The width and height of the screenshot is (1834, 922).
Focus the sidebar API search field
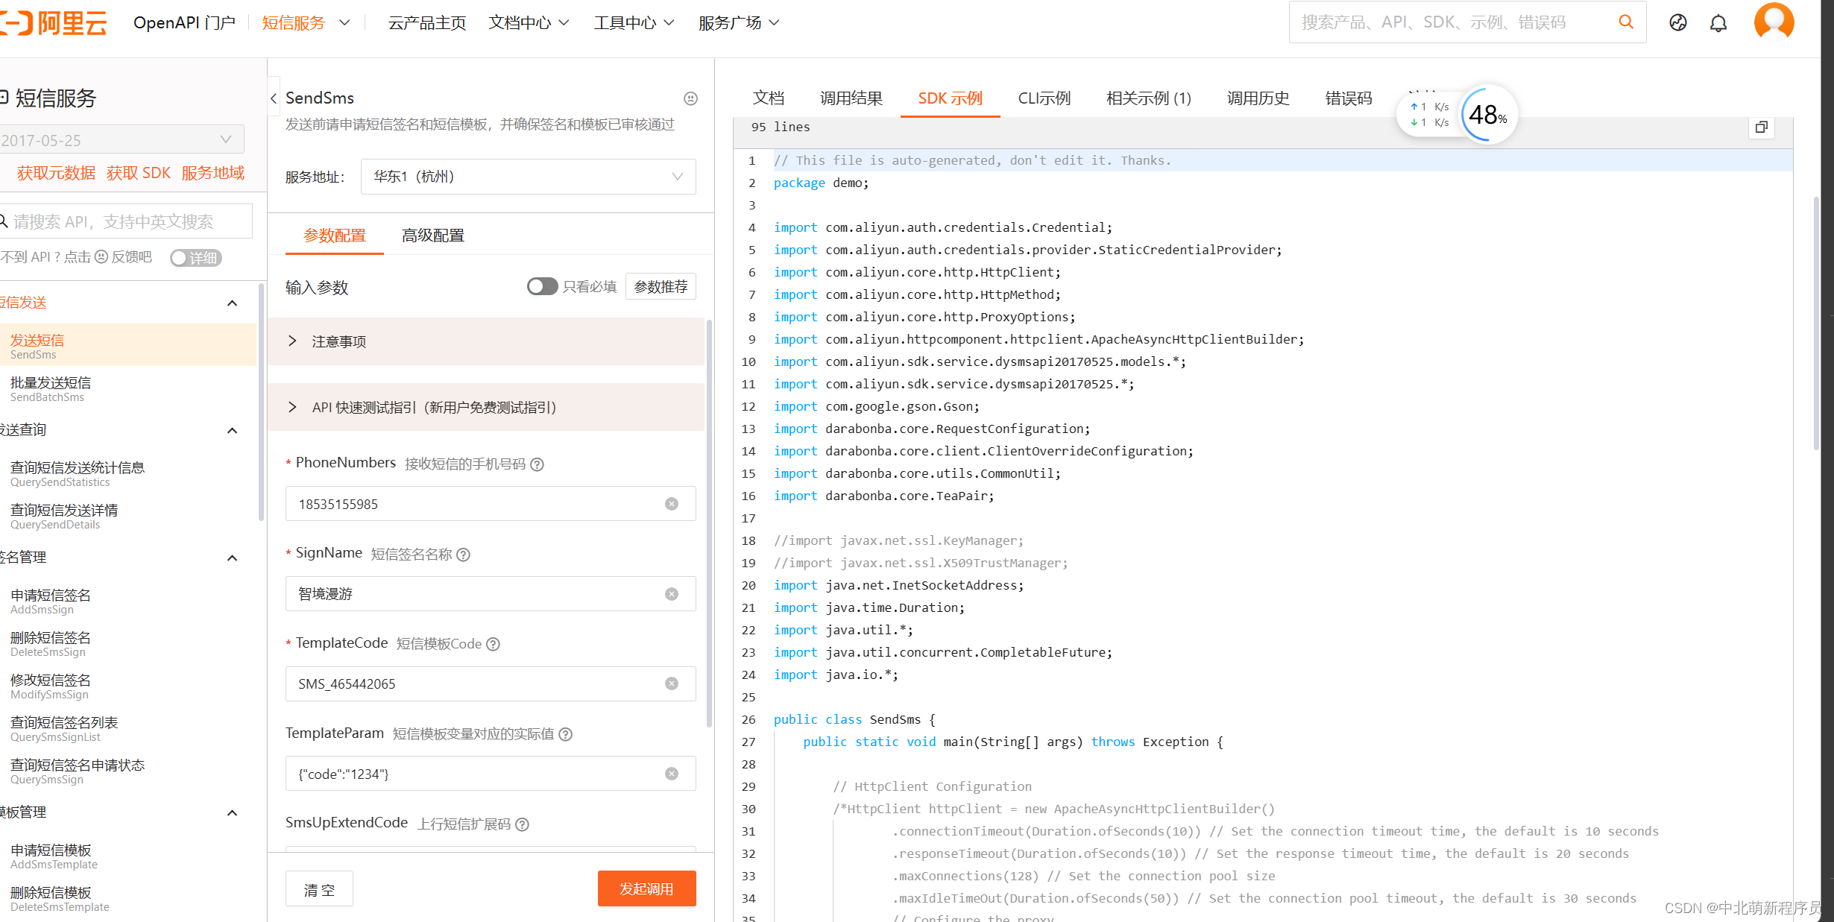pyautogui.click(x=125, y=221)
